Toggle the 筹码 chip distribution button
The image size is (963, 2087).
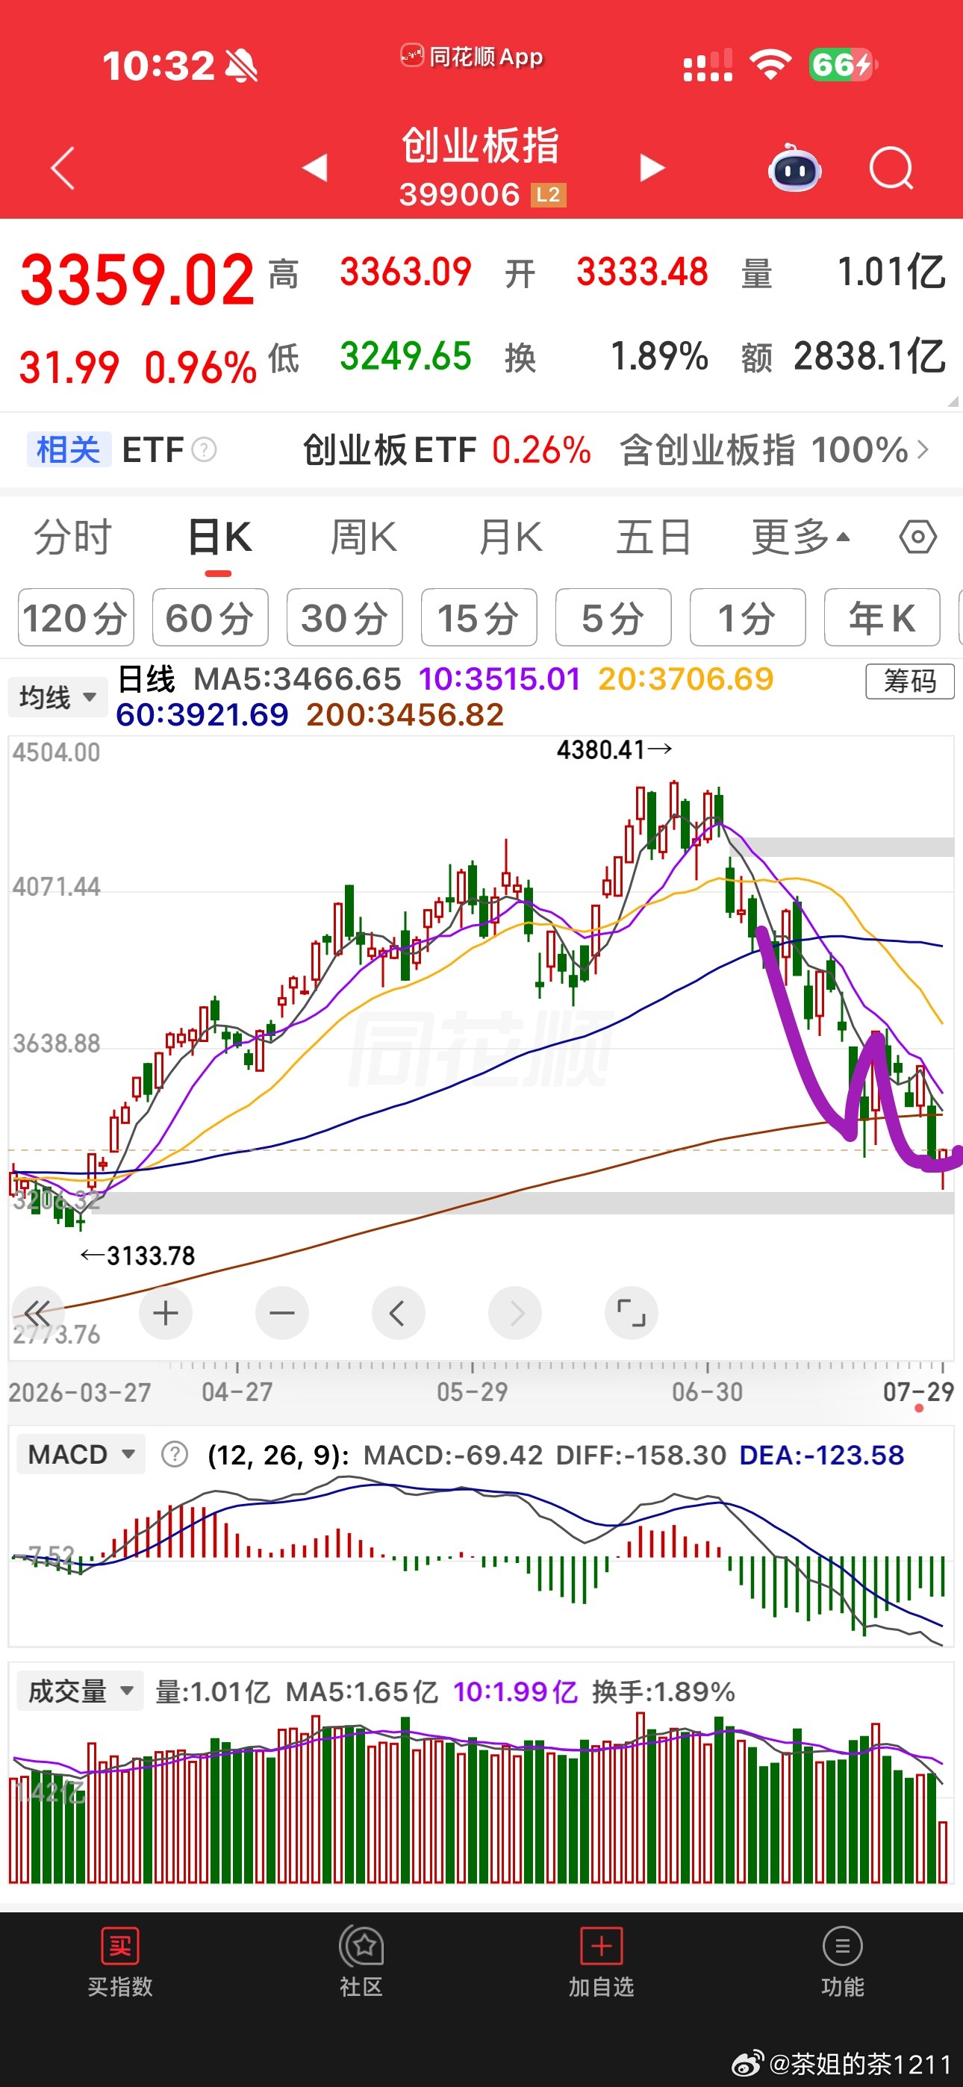click(909, 681)
